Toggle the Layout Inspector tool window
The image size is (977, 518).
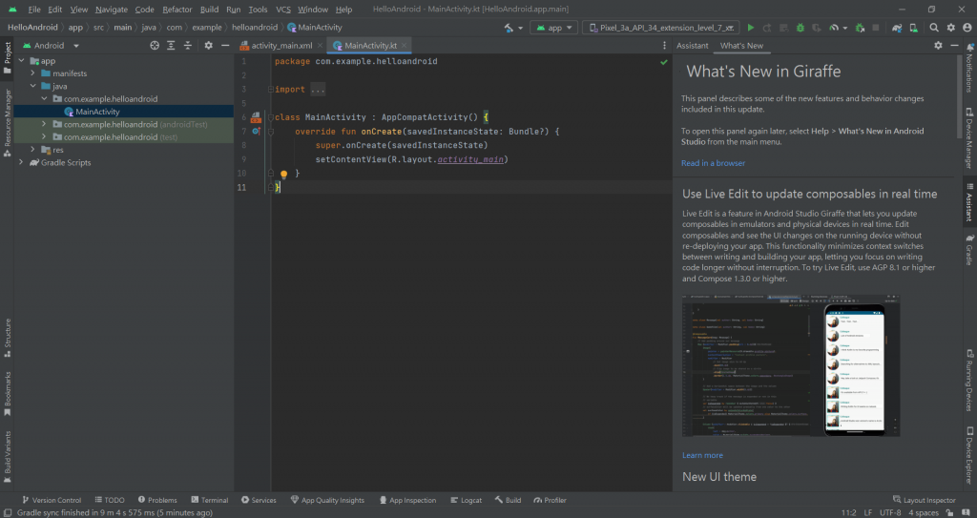924,500
